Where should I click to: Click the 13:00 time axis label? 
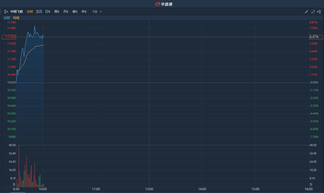(149, 189)
